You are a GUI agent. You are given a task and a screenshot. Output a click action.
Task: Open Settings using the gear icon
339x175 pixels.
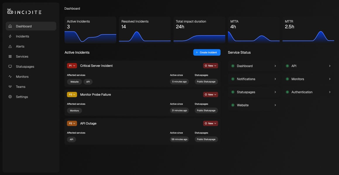[10, 97]
